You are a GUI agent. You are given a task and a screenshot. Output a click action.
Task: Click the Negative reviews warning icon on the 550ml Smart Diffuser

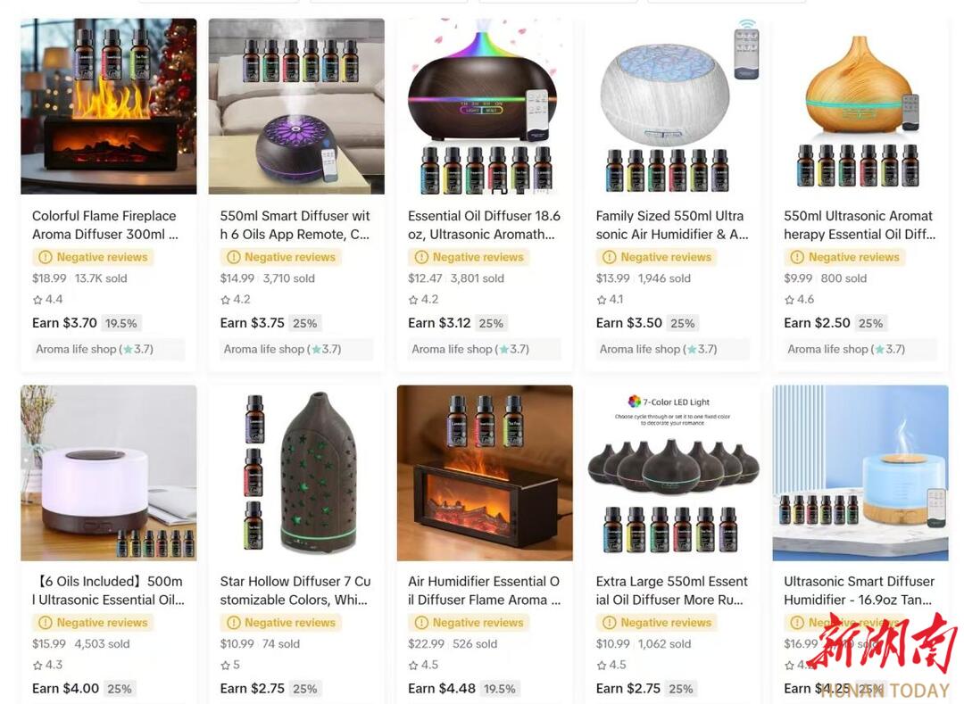[x=233, y=257]
